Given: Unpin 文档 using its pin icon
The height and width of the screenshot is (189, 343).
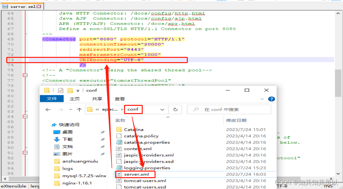Looking at the screenshot, I should [x=103, y=147].
